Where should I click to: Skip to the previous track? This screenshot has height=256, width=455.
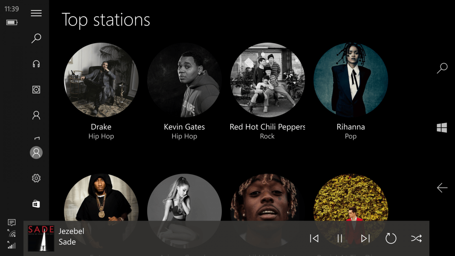click(x=314, y=238)
